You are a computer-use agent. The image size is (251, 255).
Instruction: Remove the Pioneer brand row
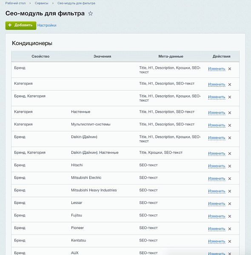229,229
